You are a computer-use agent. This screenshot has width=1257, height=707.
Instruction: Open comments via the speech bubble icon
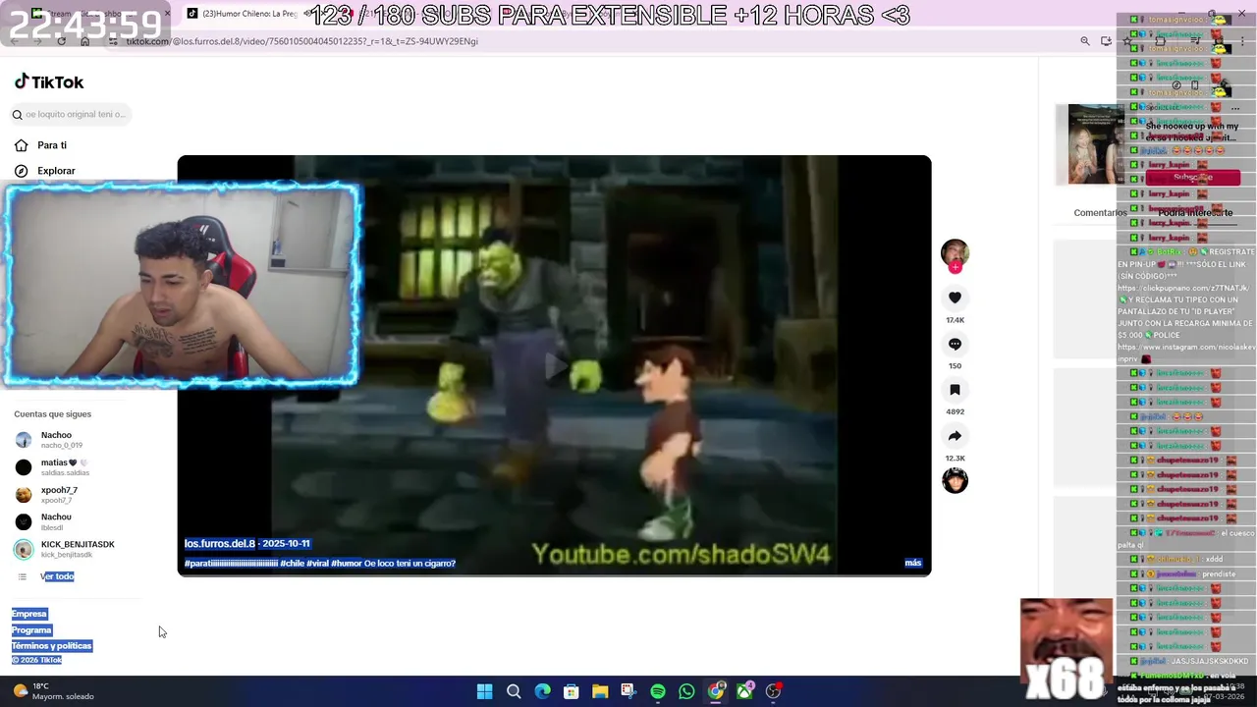[x=955, y=344]
